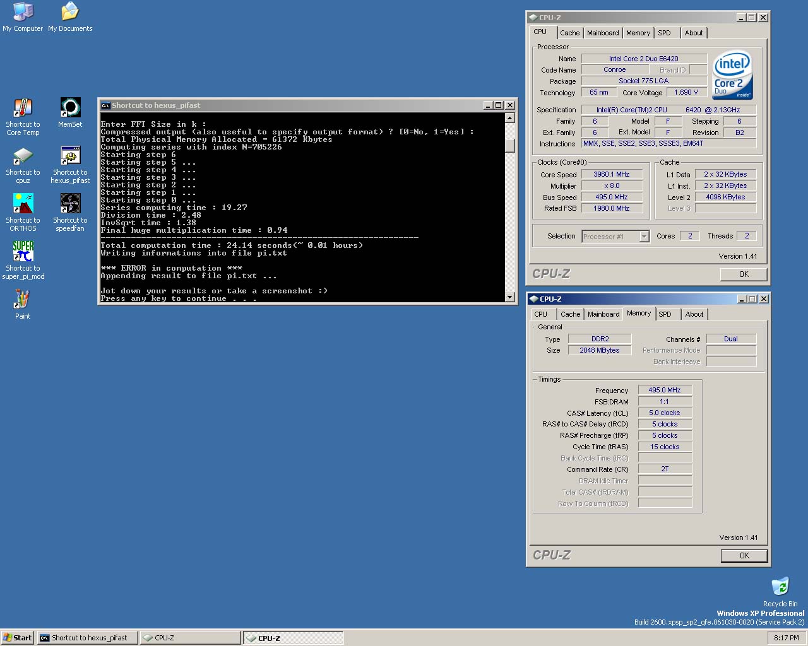Open the My Documents desktop icon

70,17
